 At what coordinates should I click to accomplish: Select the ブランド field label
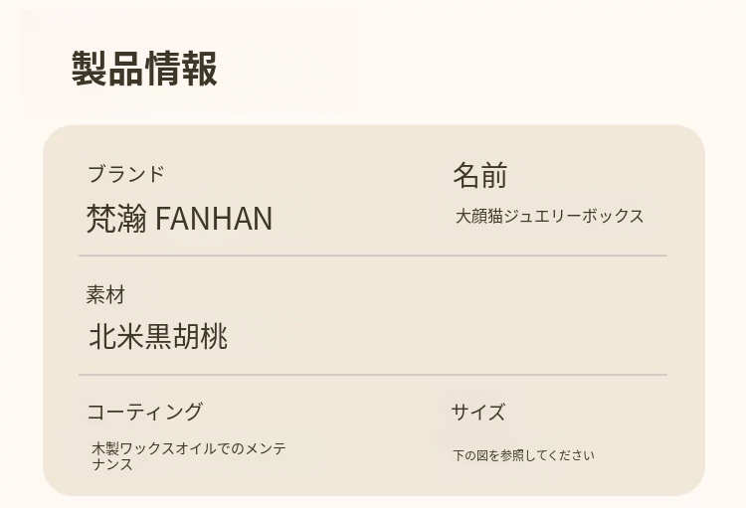pos(125,175)
